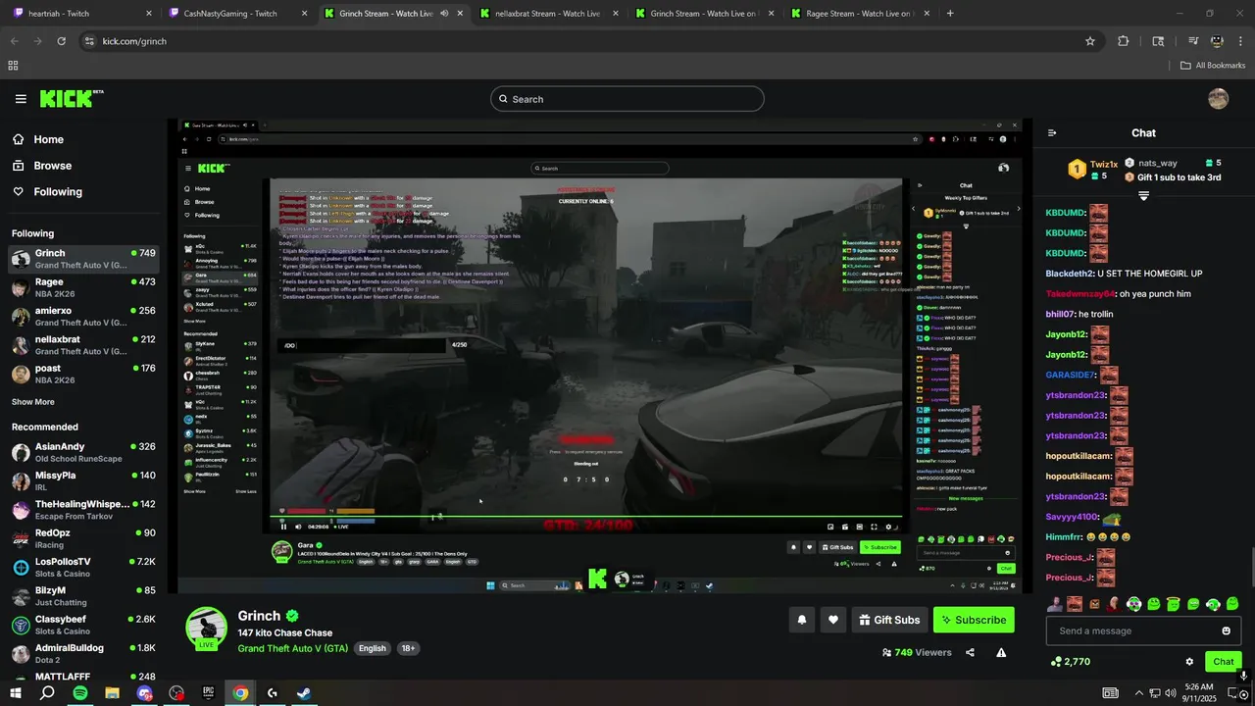
Task: Expand Following list with Show More
Action: tap(33, 402)
